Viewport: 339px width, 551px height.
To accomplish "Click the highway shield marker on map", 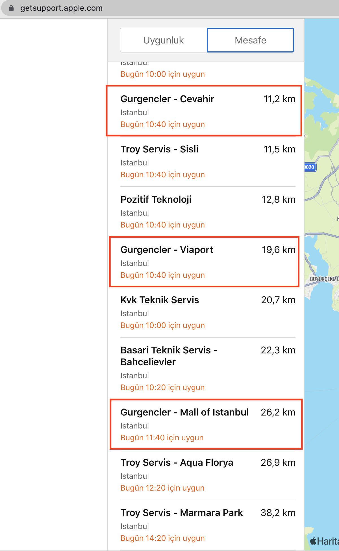I will tap(310, 167).
